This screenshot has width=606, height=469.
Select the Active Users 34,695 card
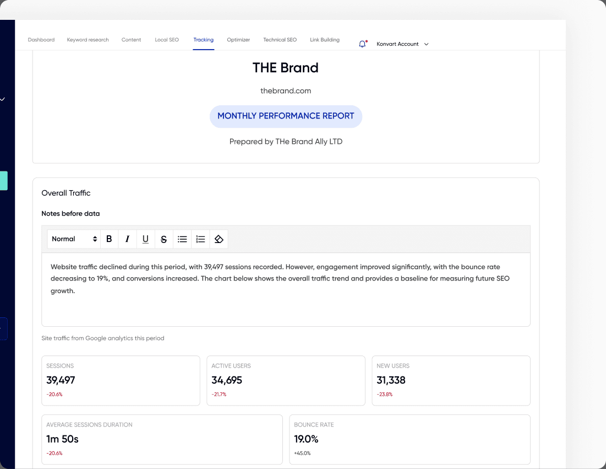point(286,380)
